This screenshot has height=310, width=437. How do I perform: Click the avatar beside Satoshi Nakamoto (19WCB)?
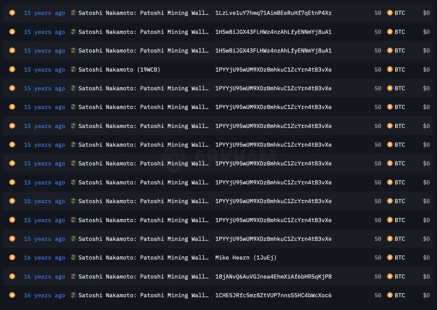[x=74, y=69]
